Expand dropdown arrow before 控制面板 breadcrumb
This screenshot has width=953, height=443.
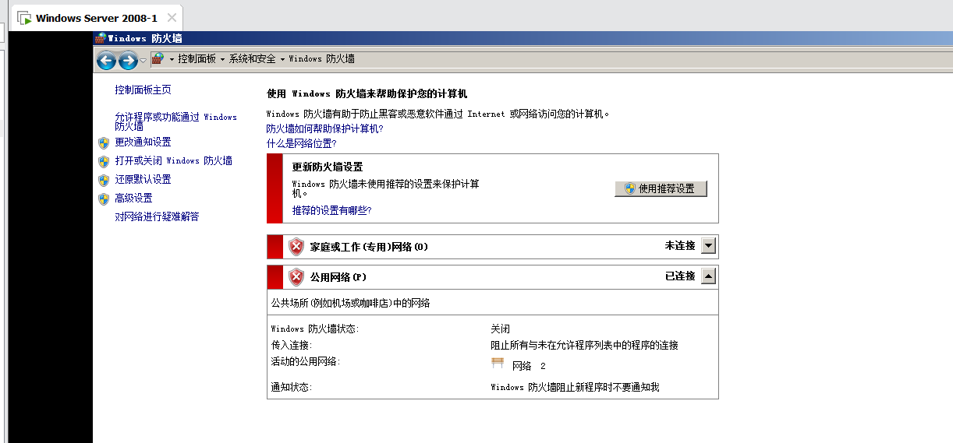172,59
